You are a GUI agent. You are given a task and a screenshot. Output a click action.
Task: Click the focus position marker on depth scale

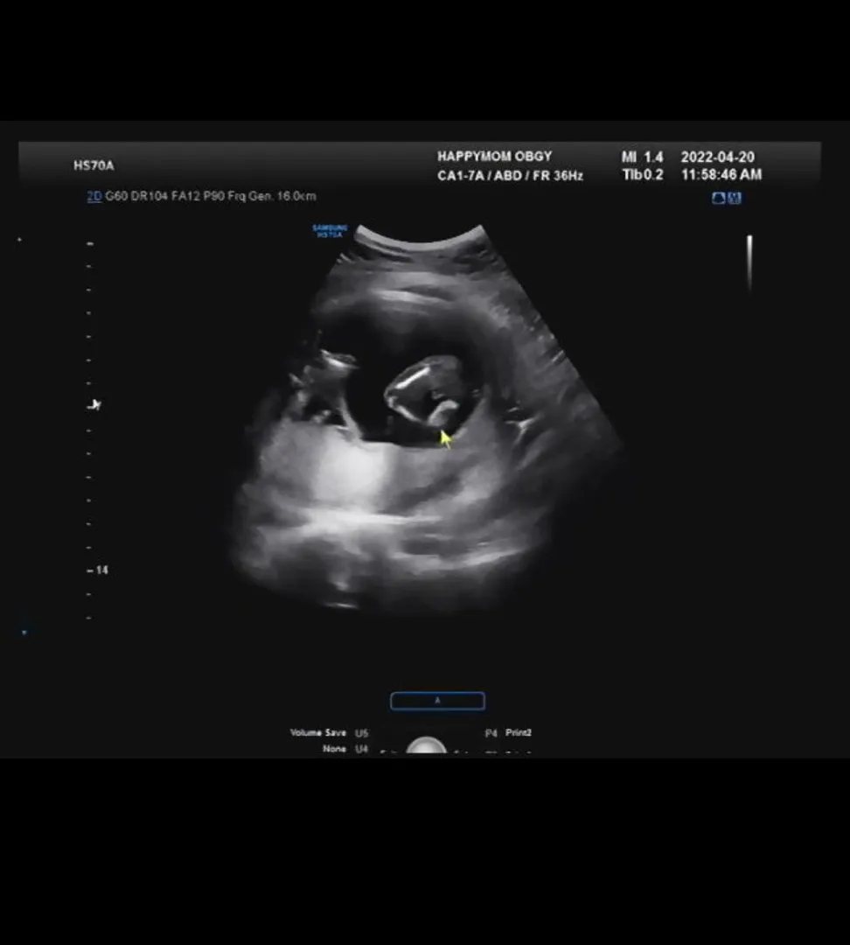[94, 405]
